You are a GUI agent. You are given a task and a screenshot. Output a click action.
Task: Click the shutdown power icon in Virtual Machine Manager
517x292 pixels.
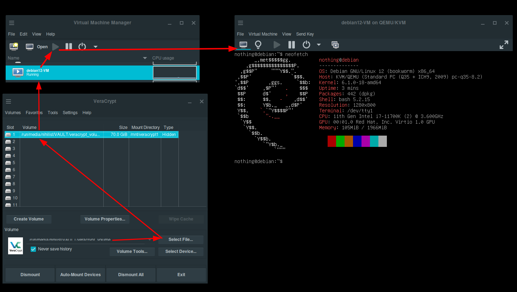82,46
